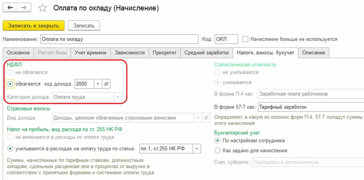This screenshot has width=364, height=180.
Task: Click В форме П-4 field Заработная плата работников
Action: coord(311,94)
